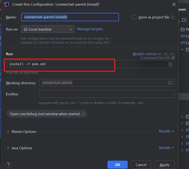Click the gear icon beside Store as project file

pos(173,17)
